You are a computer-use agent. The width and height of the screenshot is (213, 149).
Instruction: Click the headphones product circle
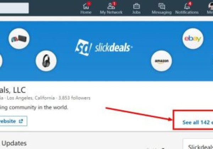[46, 61]
